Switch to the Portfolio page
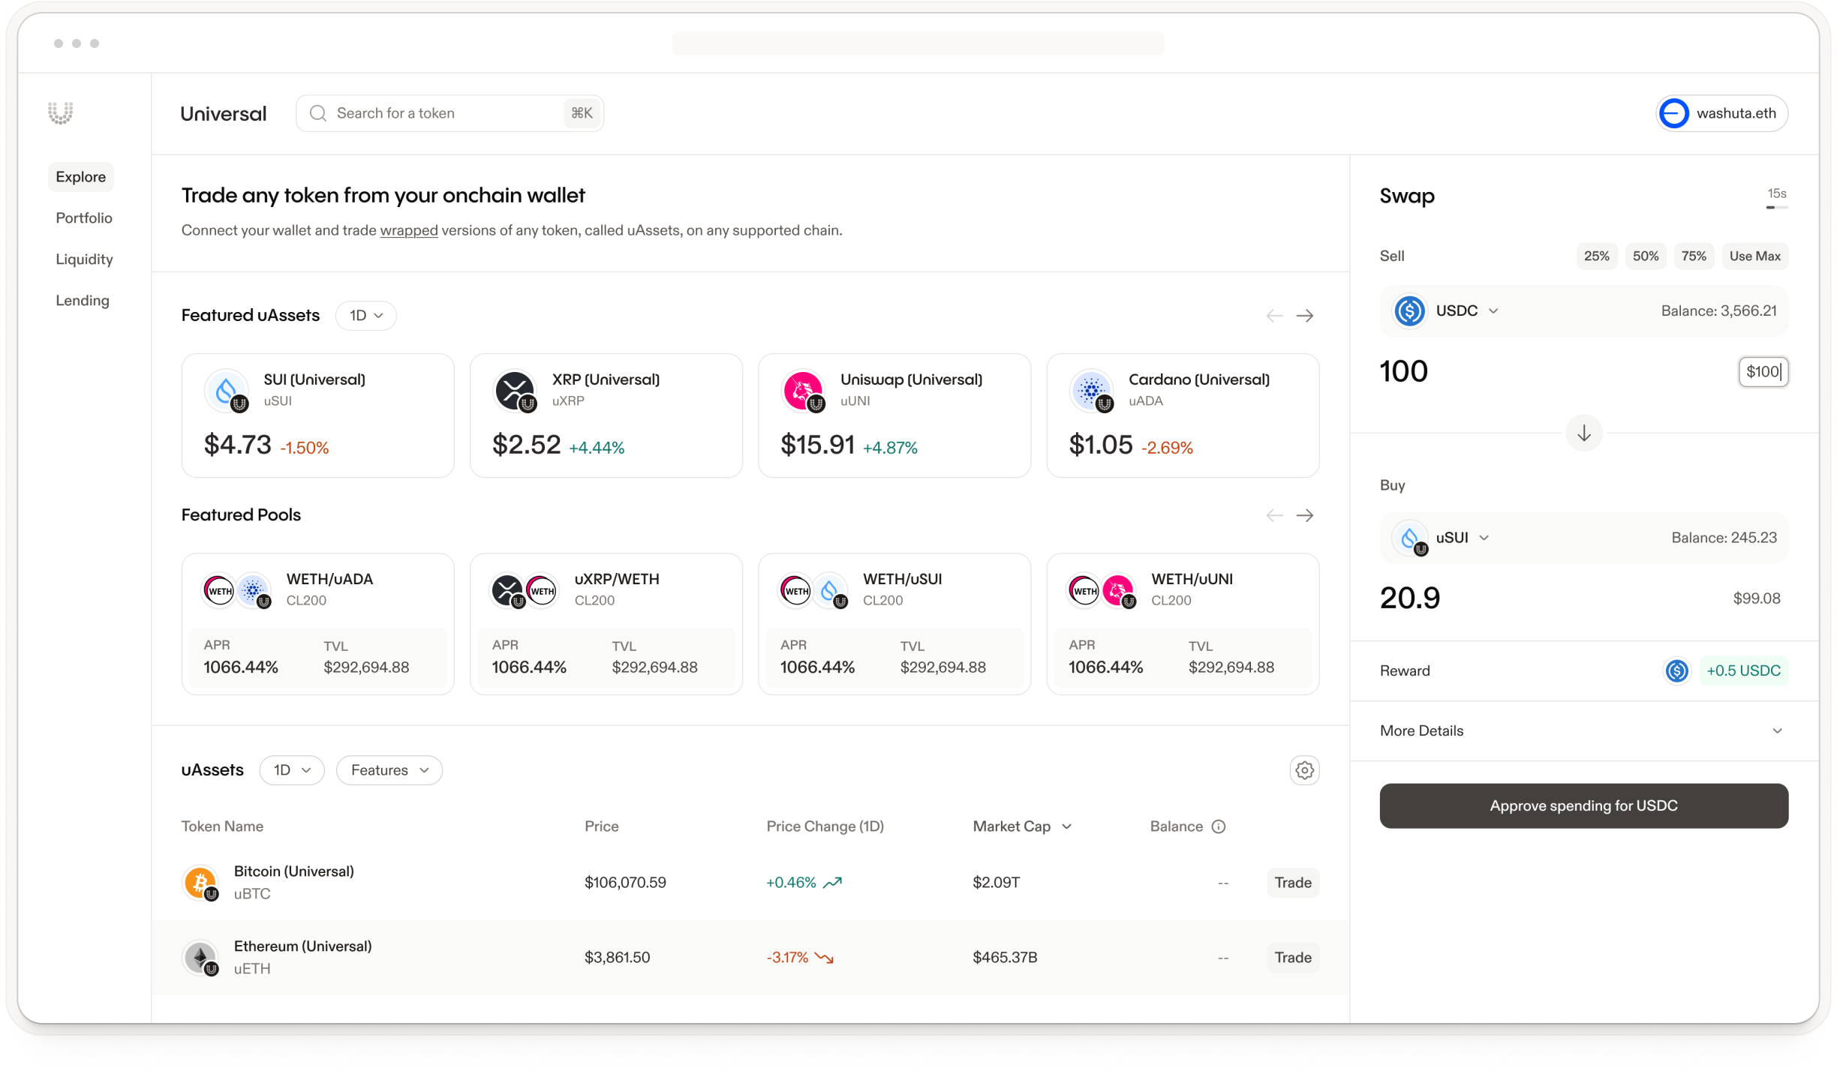 coord(84,217)
